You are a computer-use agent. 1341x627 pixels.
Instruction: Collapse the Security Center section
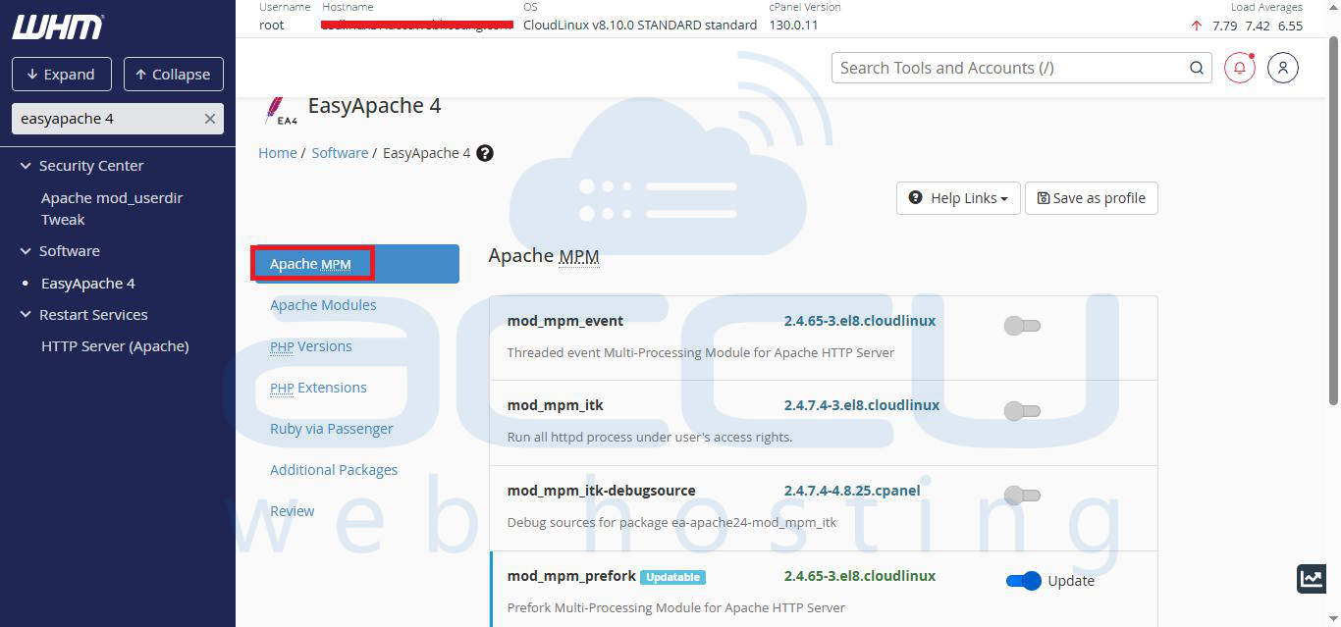tap(27, 166)
